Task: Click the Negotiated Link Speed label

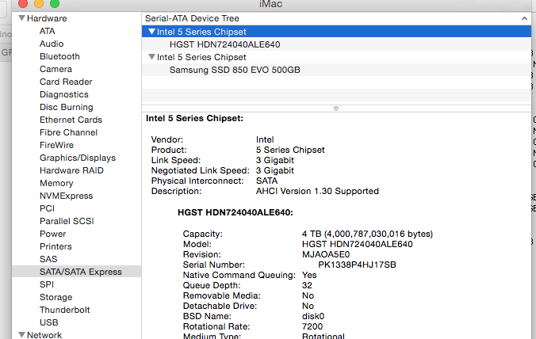Action: coord(201,170)
